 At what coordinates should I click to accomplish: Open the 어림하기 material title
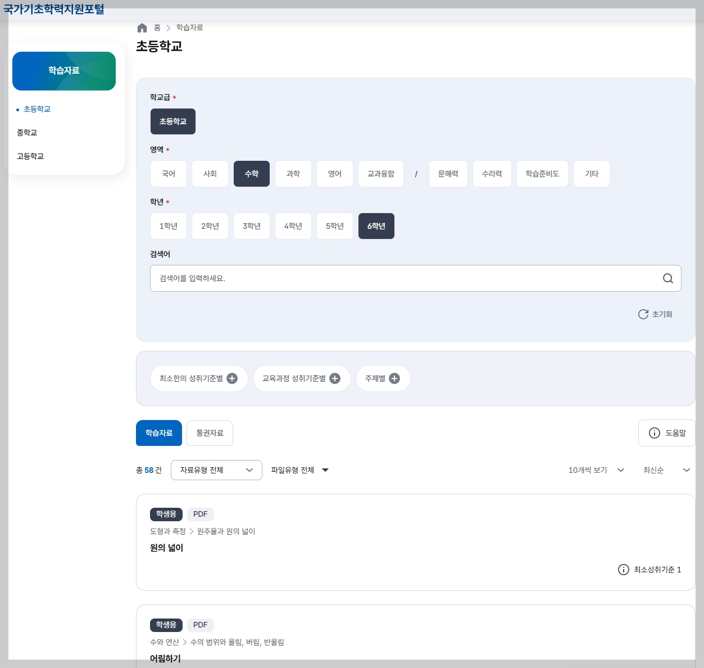point(165,658)
